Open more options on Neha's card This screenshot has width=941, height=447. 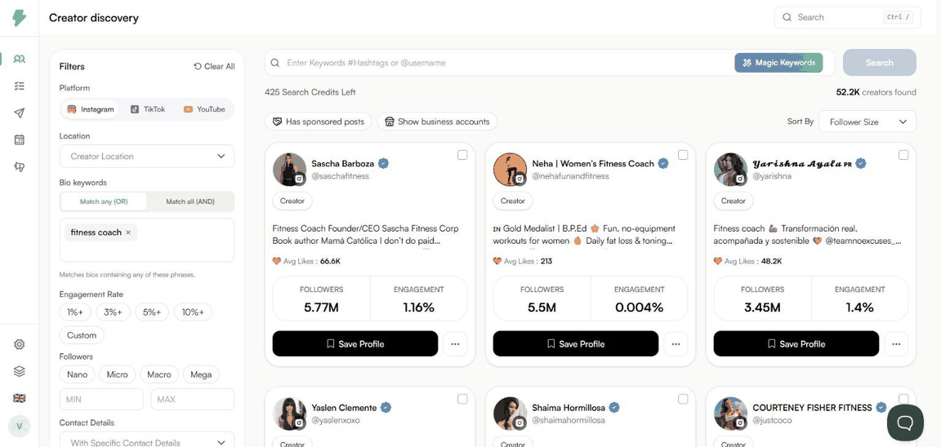[x=676, y=344]
